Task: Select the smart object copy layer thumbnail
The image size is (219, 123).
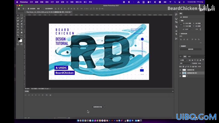Action: (x=184, y=73)
